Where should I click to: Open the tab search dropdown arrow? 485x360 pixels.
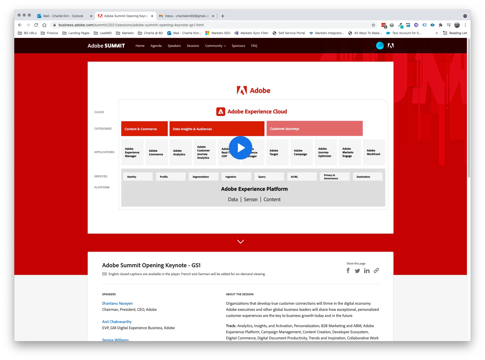[x=465, y=16]
